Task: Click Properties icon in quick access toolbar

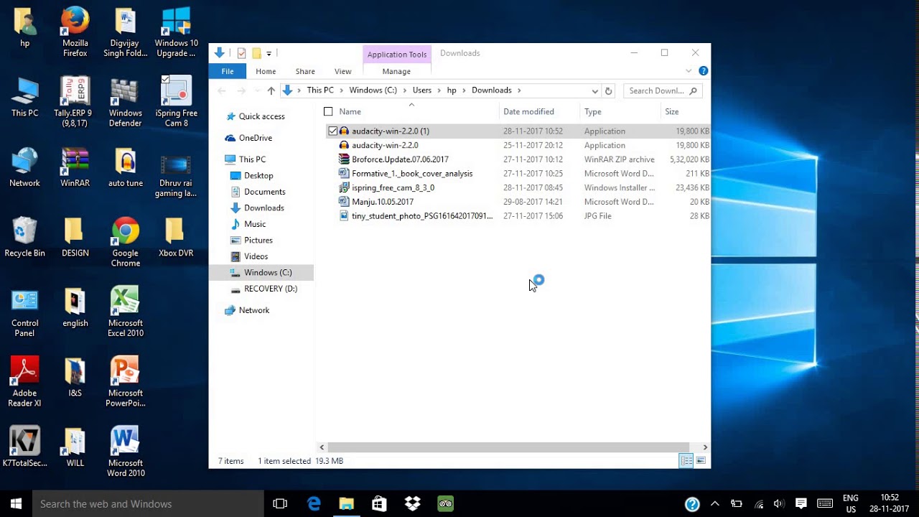Action: click(x=241, y=53)
